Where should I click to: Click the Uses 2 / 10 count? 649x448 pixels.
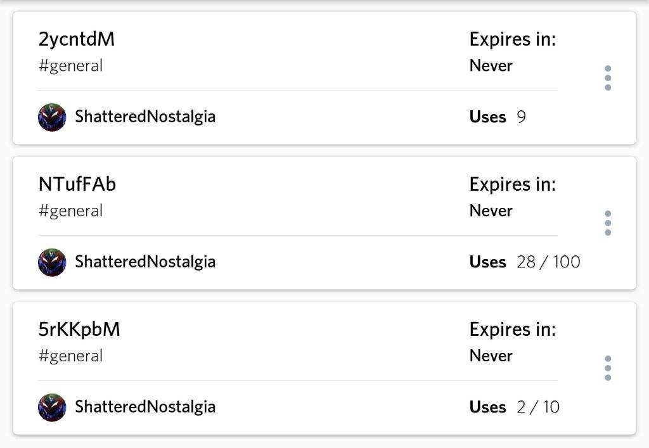(x=515, y=407)
